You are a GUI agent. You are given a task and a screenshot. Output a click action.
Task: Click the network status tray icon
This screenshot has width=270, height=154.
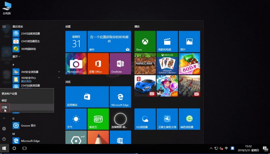(216, 148)
